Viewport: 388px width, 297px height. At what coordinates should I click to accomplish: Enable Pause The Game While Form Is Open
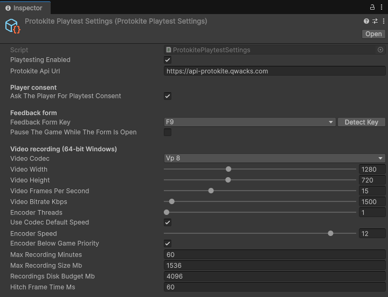point(168,132)
